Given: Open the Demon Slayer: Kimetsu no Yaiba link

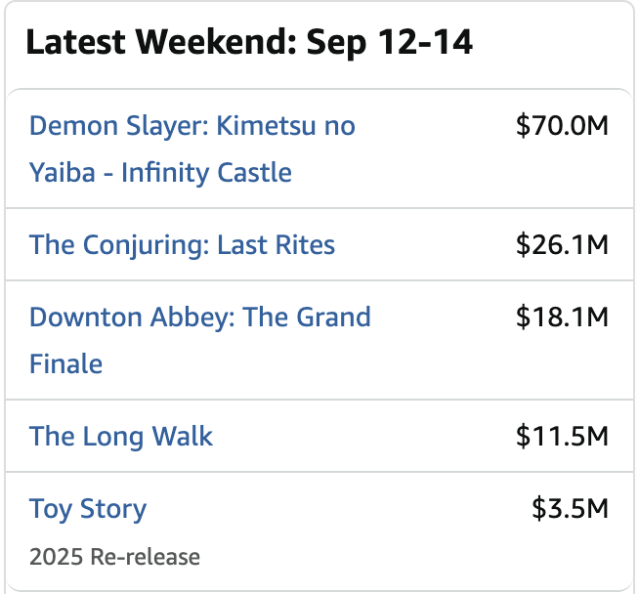Looking at the screenshot, I should pyautogui.click(x=192, y=126).
